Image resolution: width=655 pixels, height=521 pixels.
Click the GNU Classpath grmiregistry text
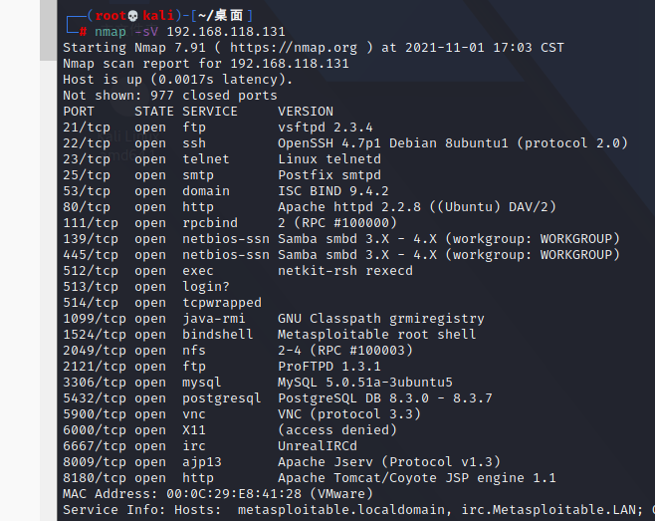(x=381, y=319)
